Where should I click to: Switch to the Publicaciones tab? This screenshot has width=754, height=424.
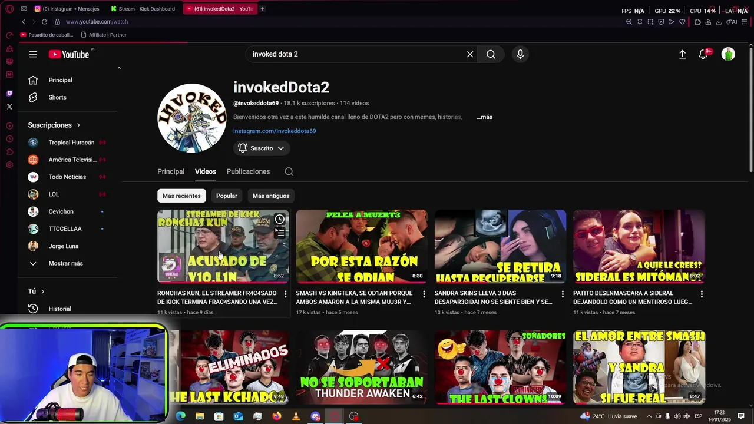tap(248, 171)
